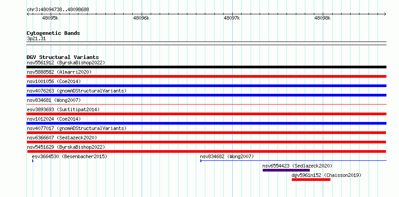Click the right arrowhead of the ruler
The image size is (399, 197).
(x=385, y=14)
